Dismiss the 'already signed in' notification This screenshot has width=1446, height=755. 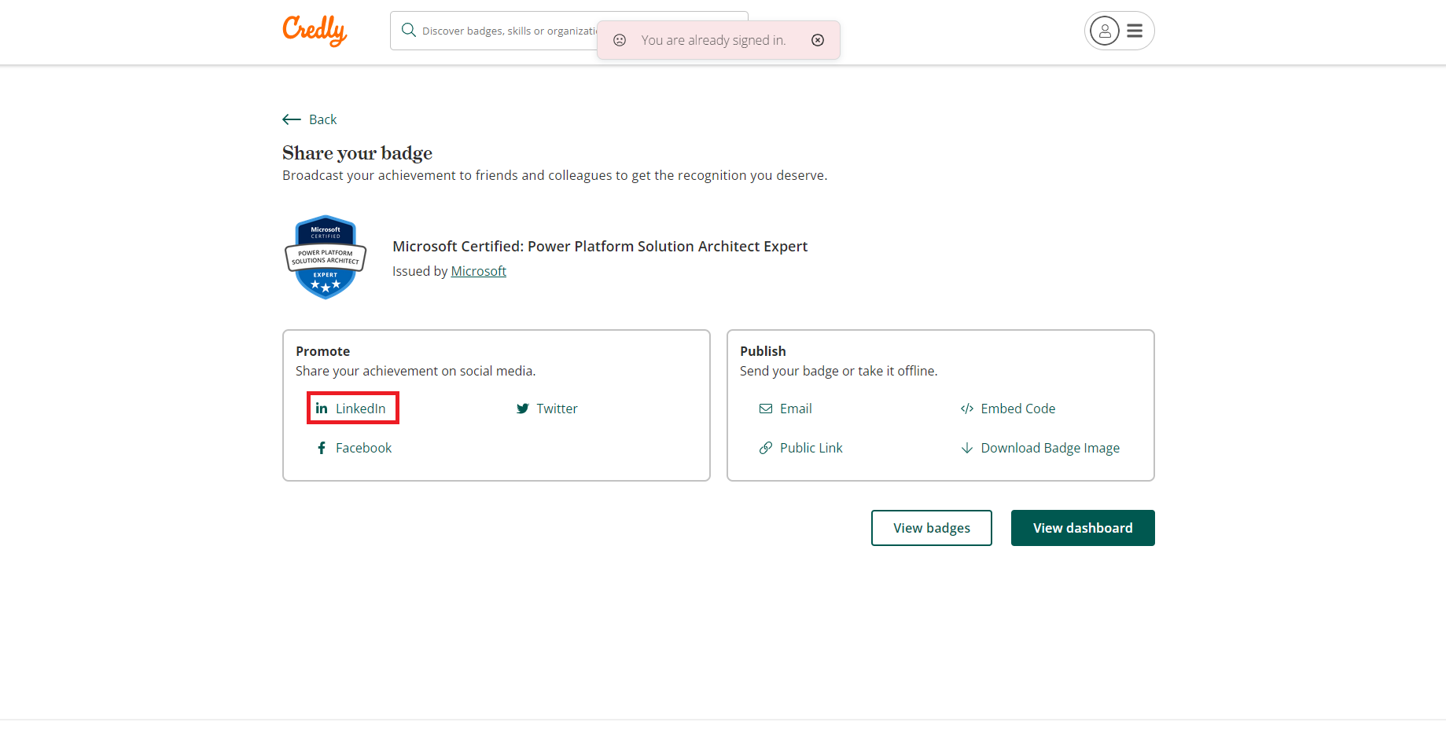point(818,40)
